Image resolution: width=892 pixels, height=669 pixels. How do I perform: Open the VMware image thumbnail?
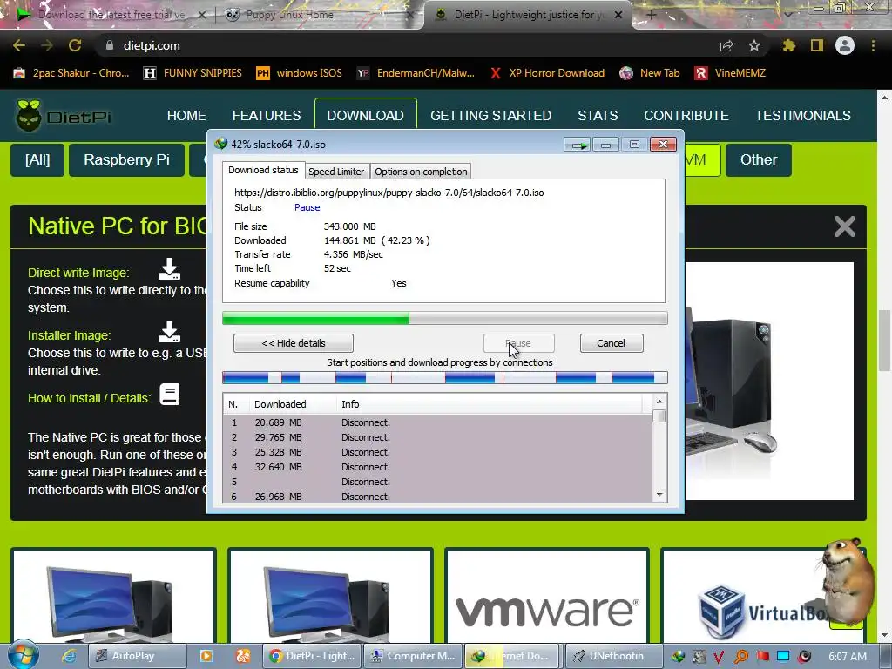coord(547,596)
